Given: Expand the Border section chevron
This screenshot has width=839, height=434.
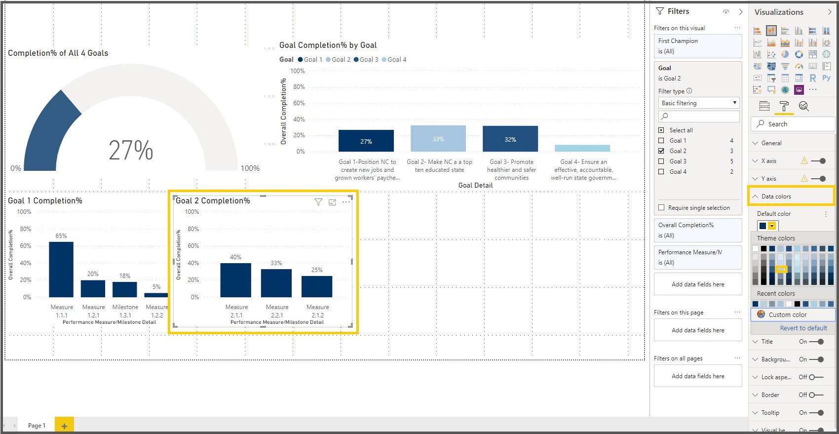Looking at the screenshot, I should [755, 395].
